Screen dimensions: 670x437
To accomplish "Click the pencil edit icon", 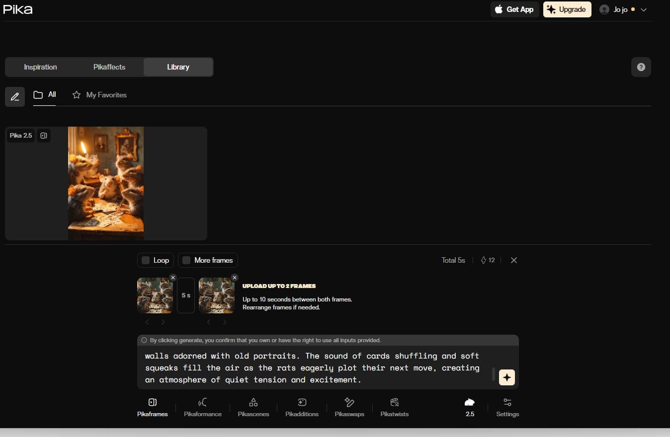I will [15, 96].
